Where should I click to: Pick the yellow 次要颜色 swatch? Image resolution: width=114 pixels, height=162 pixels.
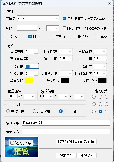tap(29, 80)
